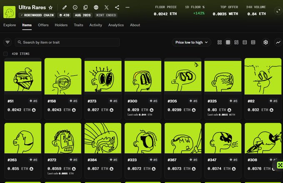Open item #347 thumbnail
Screen dimensions: 283x183
pyautogui.click(x=223, y=138)
